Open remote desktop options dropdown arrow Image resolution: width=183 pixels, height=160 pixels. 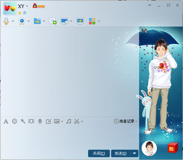[x=71, y=21]
